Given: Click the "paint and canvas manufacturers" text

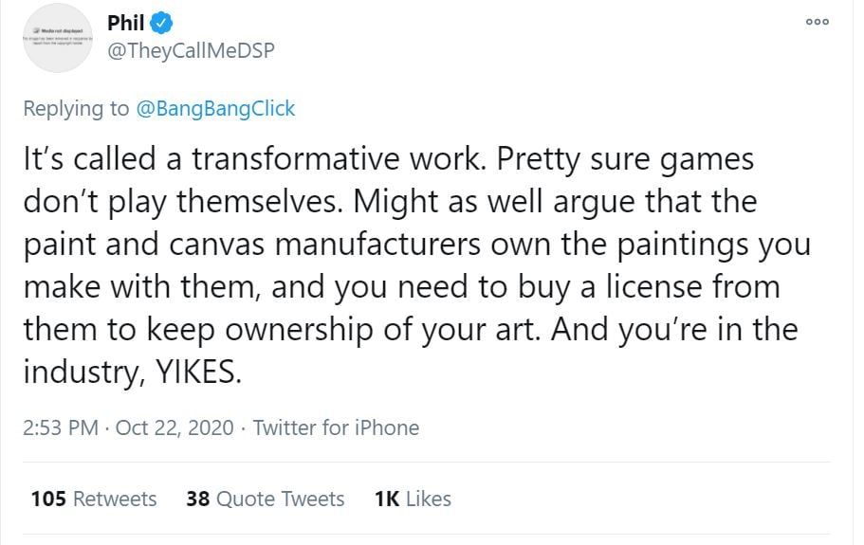Looking at the screenshot, I should pyautogui.click(x=254, y=244).
